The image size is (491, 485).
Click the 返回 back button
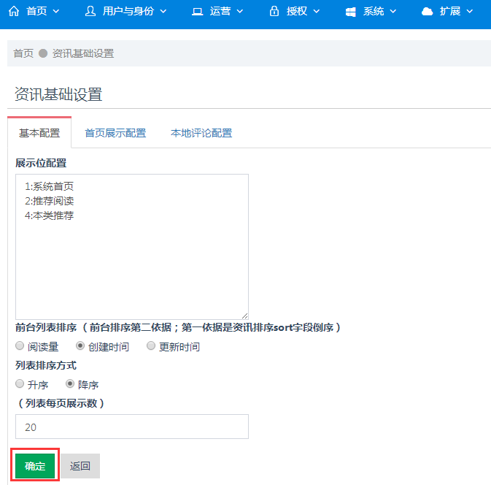click(80, 466)
